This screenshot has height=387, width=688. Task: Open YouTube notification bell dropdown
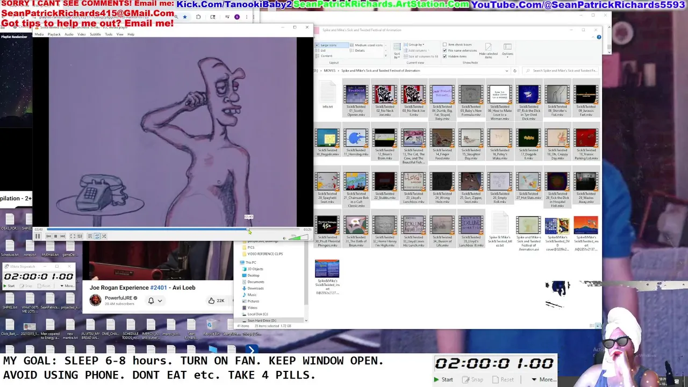click(x=154, y=300)
